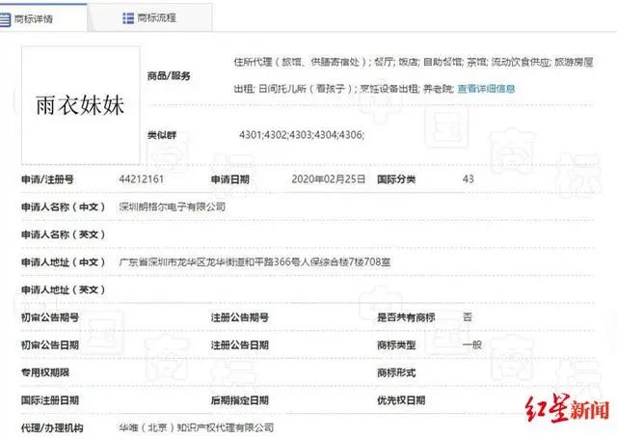Viewport: 617px width, 439px height.
Task: Click the agency name 华唯(北京)知识产权代理有限公司
Action: pyautogui.click(x=197, y=426)
